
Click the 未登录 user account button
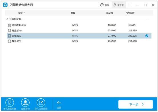[119, 5]
